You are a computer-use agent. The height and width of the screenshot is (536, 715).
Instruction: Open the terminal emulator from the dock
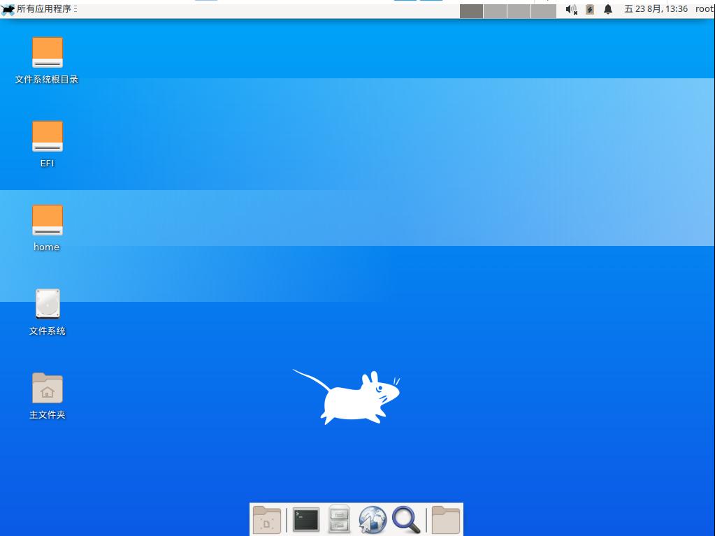[x=305, y=520]
